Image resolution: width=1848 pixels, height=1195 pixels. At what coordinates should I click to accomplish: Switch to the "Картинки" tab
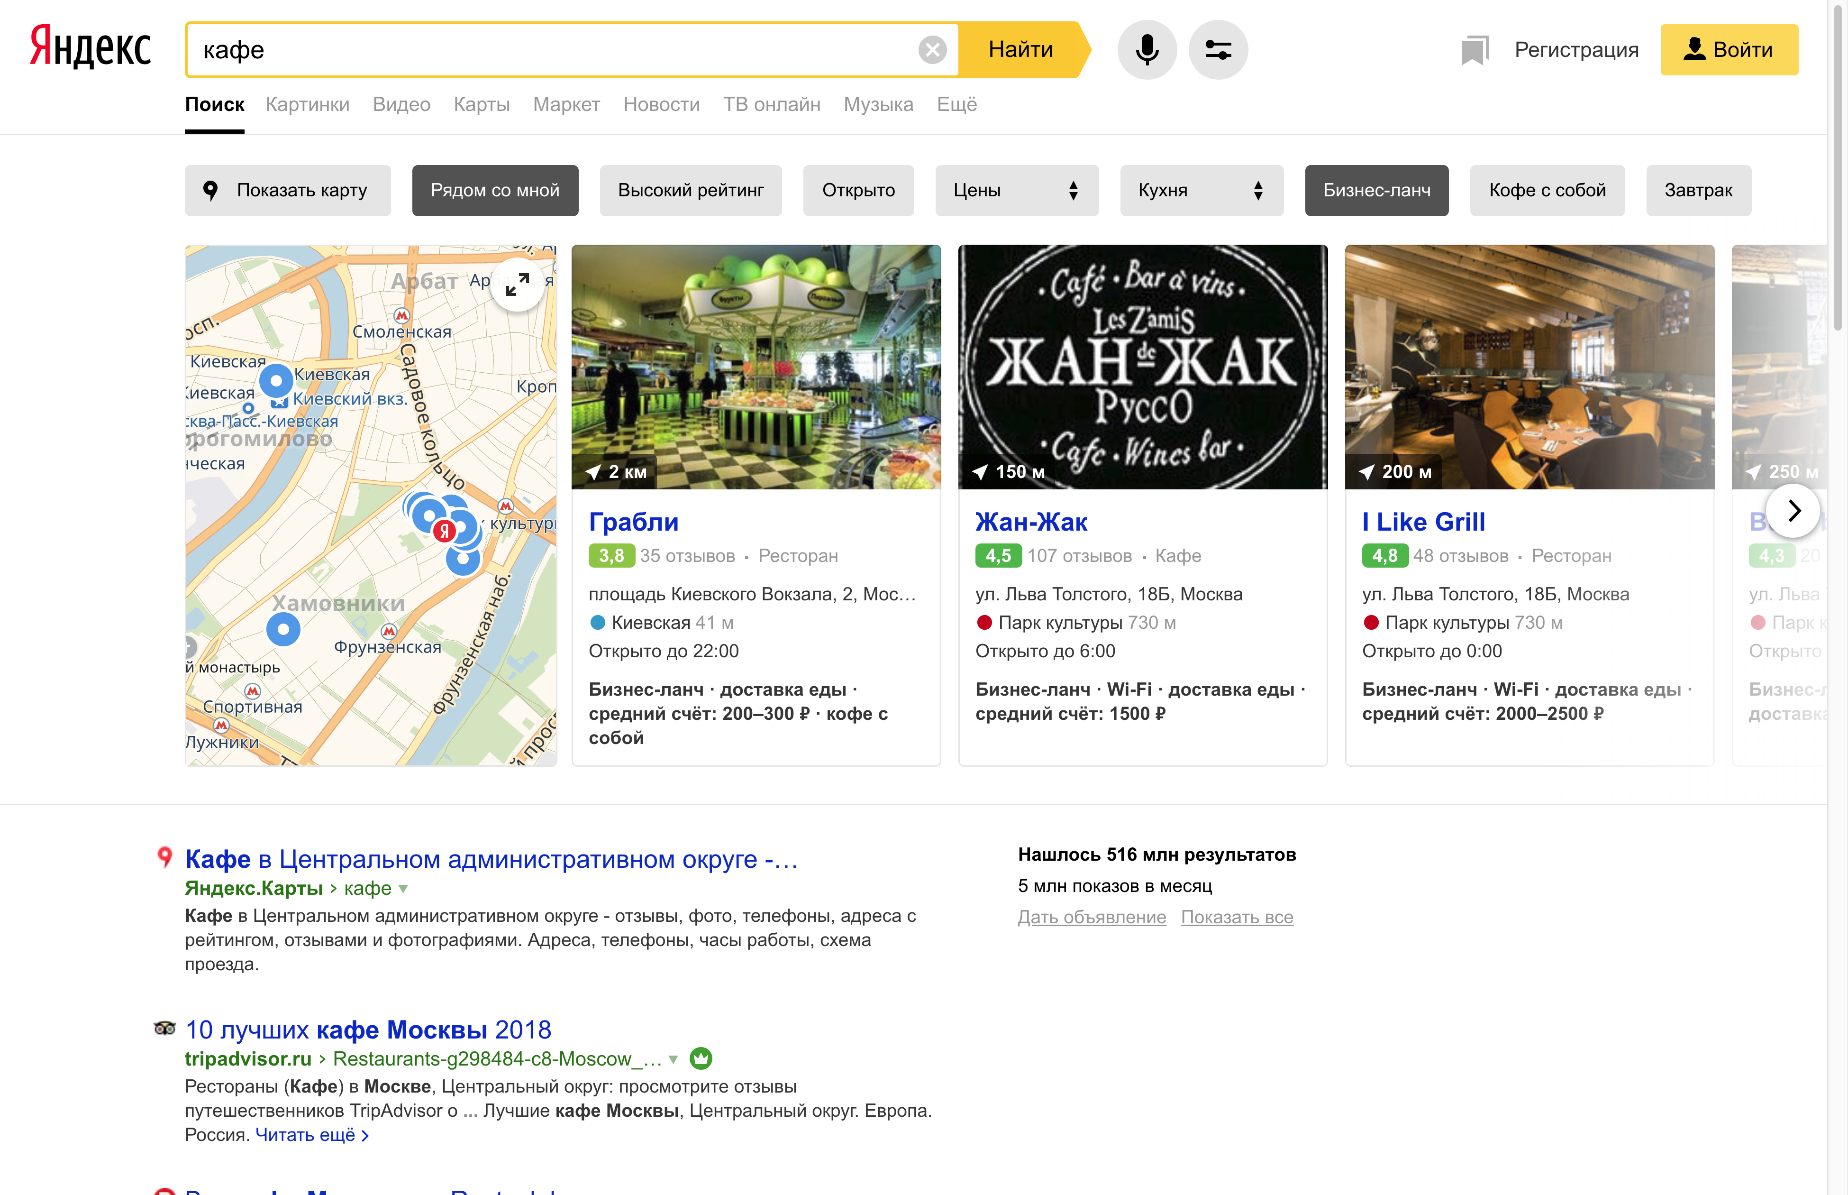pyautogui.click(x=307, y=104)
